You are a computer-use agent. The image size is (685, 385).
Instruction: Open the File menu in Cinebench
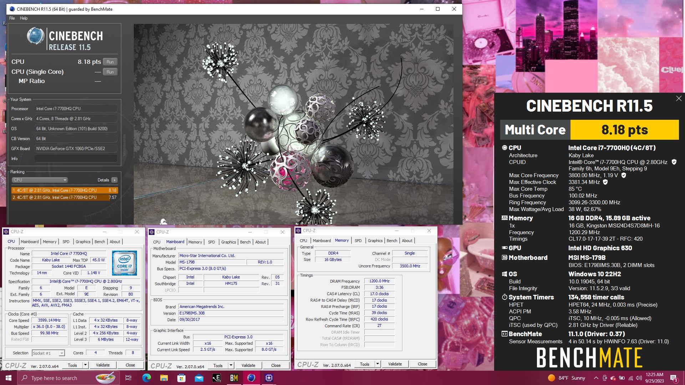[x=12, y=18]
